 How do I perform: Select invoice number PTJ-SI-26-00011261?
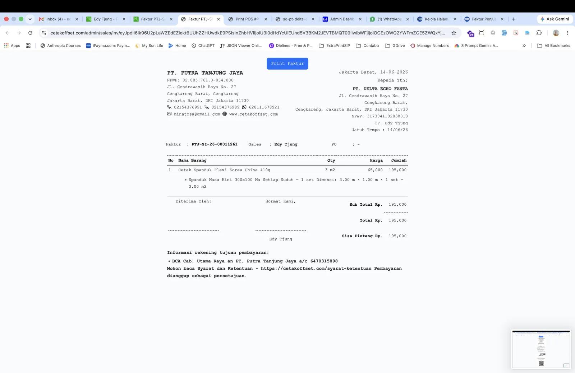215,144
